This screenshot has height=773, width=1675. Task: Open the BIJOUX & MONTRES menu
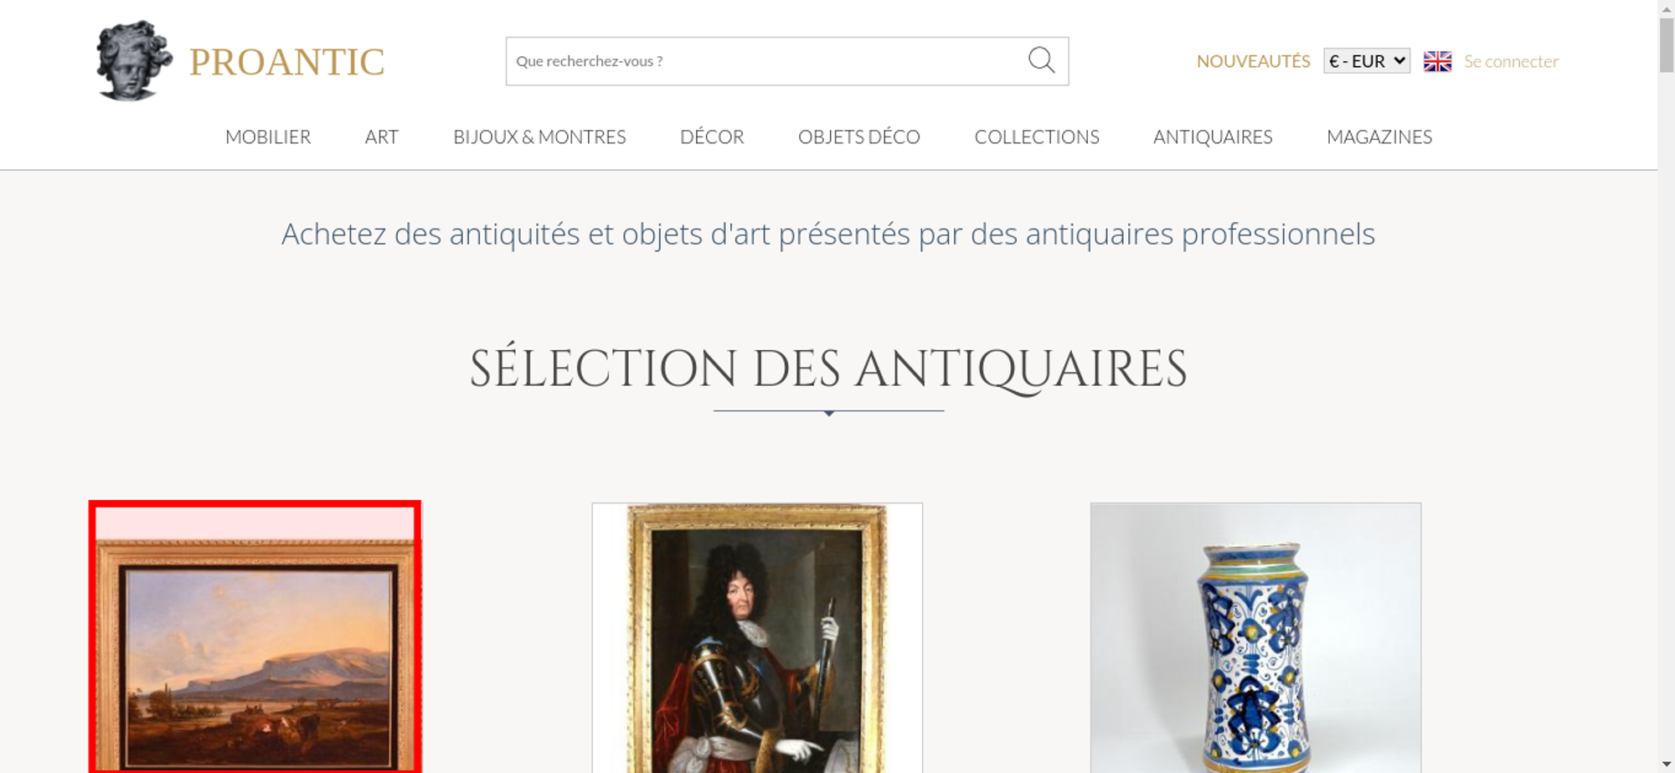click(539, 137)
